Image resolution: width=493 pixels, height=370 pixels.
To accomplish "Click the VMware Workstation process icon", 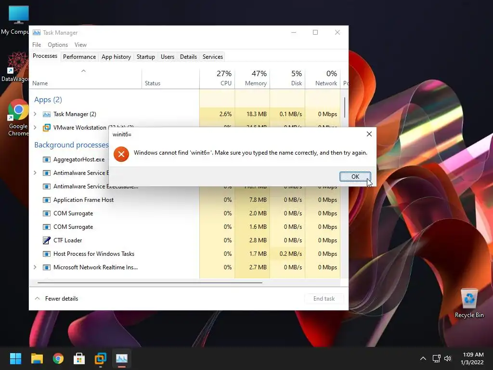I will pos(47,127).
